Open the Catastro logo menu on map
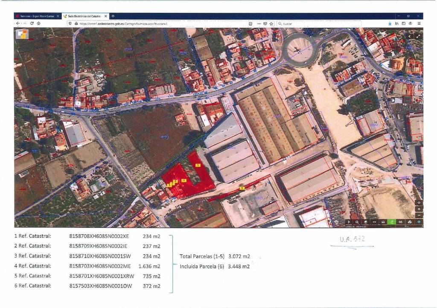 pyautogui.click(x=22, y=34)
